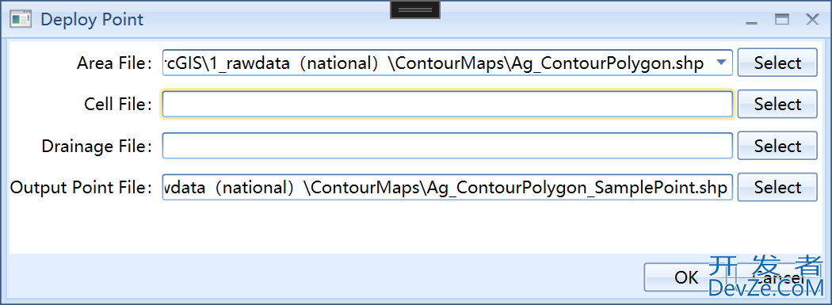Cancel the Deploy Point dialog
This screenshot has width=832, height=305.
pos(778,277)
